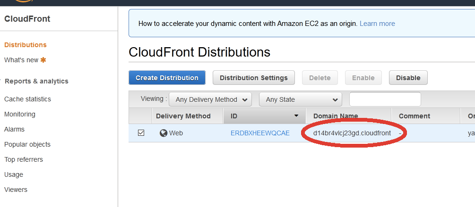475x207 pixels.
Task: Open the Monitoring page
Action: [x=20, y=114]
